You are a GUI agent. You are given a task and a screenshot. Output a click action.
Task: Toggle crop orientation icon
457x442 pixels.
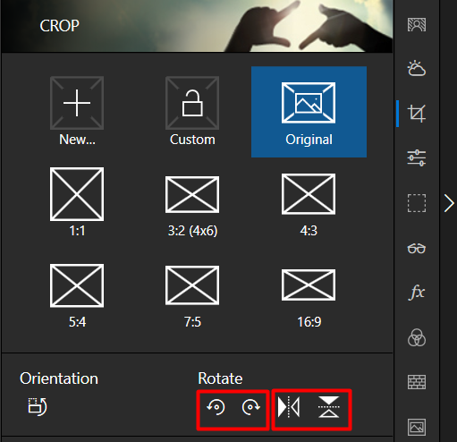pos(38,406)
